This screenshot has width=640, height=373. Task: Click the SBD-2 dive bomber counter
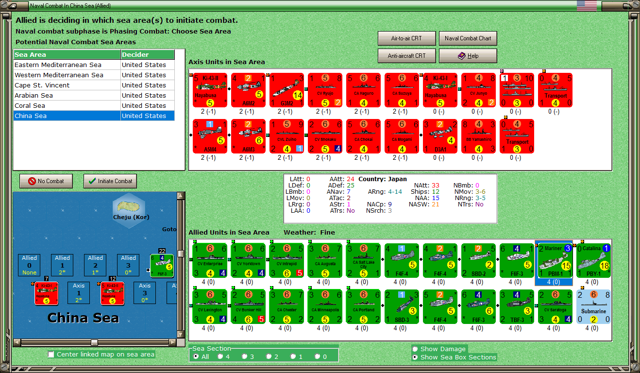click(479, 261)
